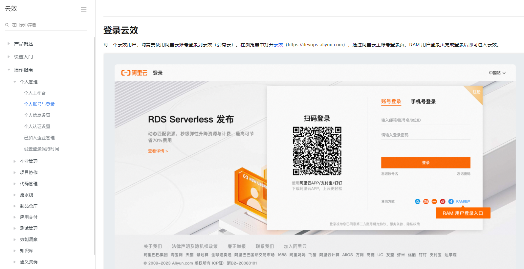Open the 设置登录保持时间 page

coord(41,149)
